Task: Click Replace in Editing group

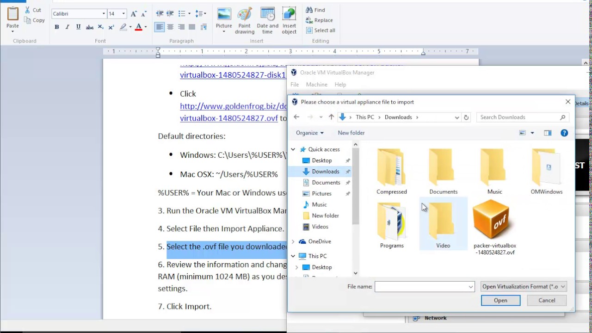Action: click(319, 20)
